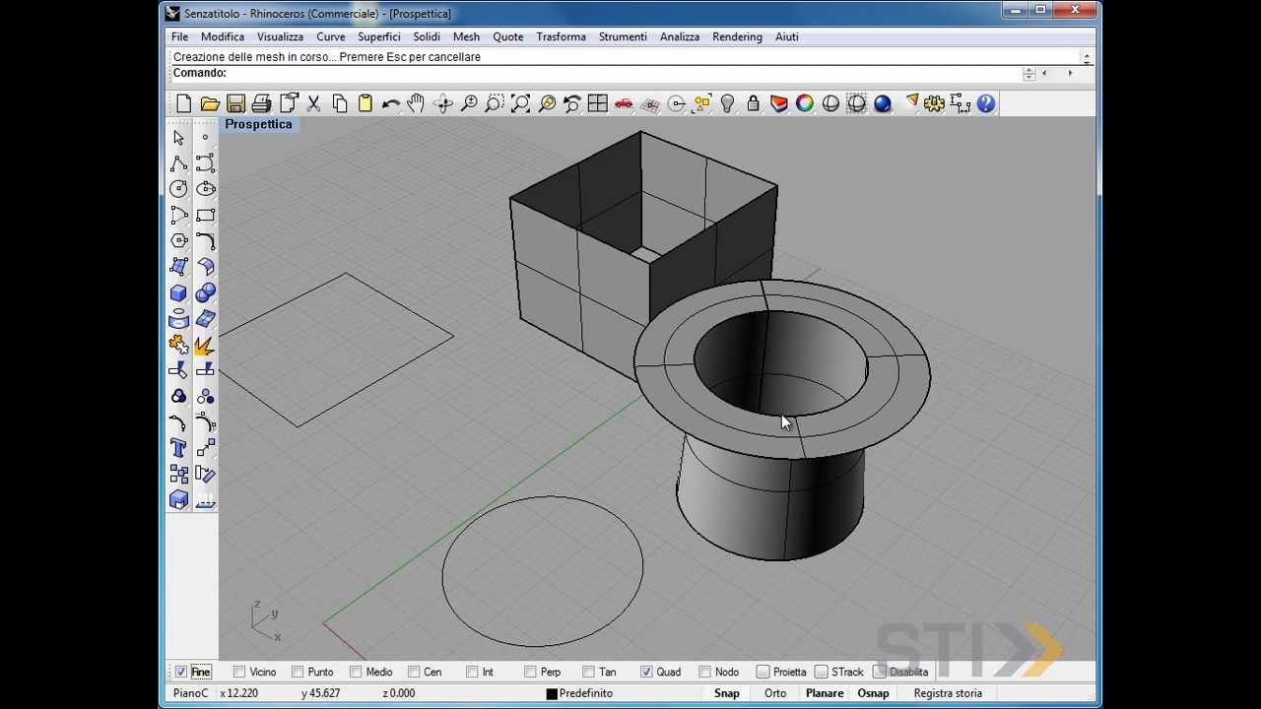Enable the Int osnap checkbox
Viewport: 1261px width, 709px height.
(x=472, y=672)
